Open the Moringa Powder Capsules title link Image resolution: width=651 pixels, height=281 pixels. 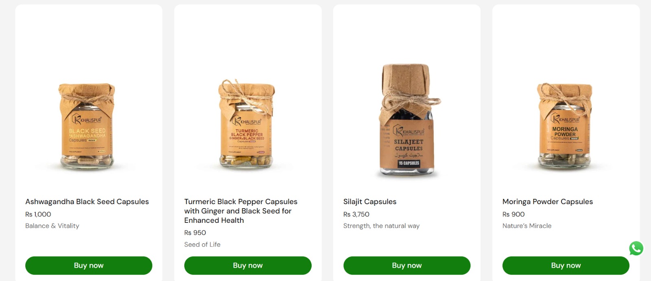[x=548, y=202]
